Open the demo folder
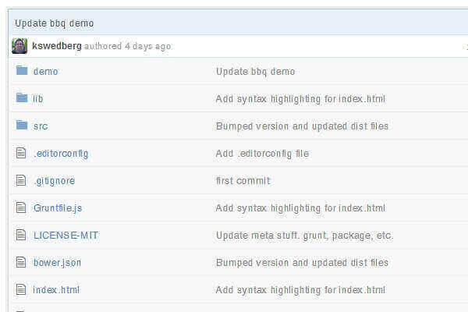The height and width of the screenshot is (312, 468). (45, 72)
